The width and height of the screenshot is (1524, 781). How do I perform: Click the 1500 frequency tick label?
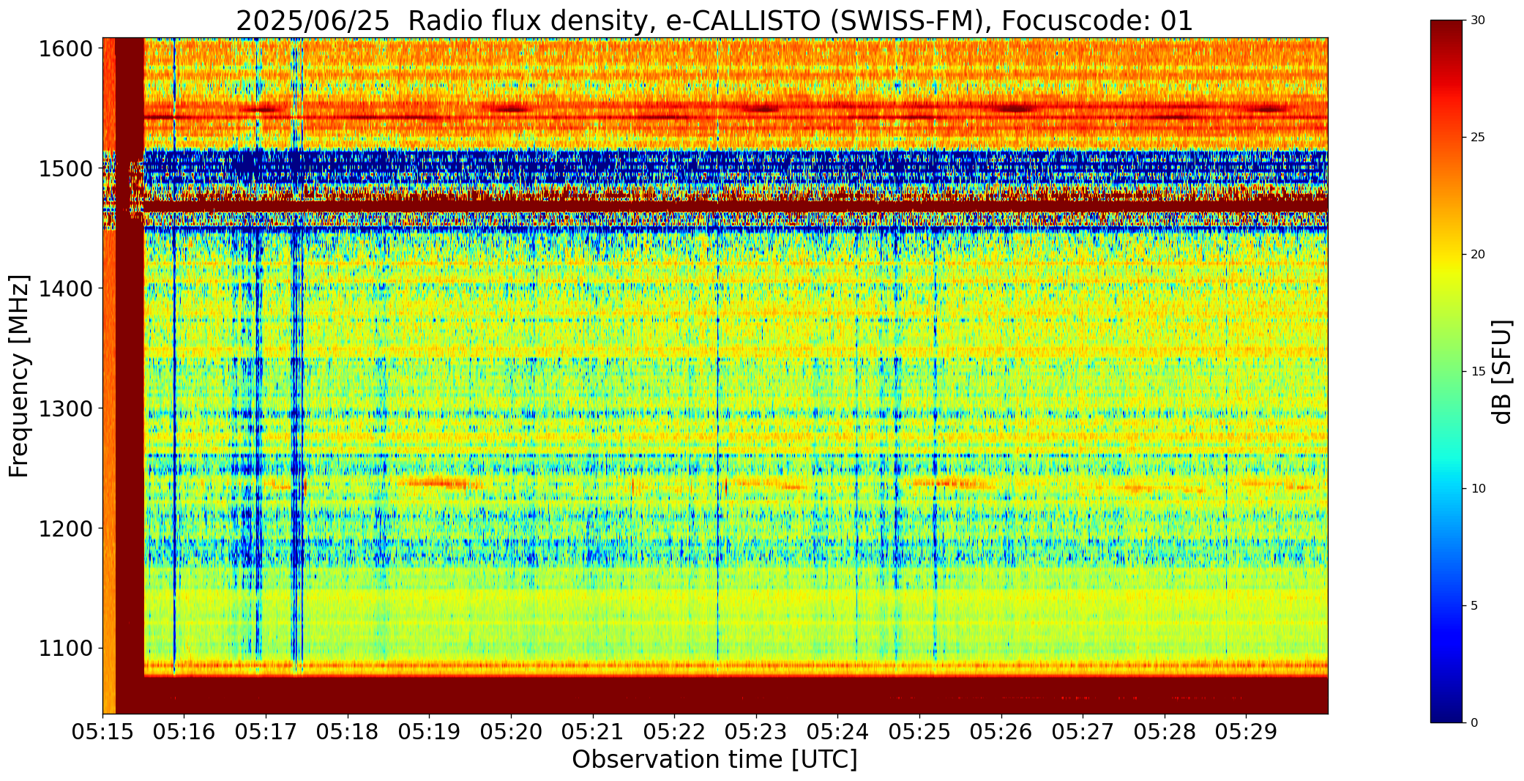click(x=66, y=169)
